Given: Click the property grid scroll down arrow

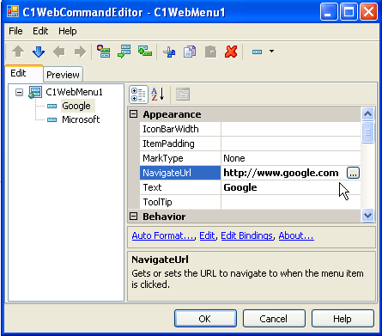Looking at the screenshot, I should point(367,215).
